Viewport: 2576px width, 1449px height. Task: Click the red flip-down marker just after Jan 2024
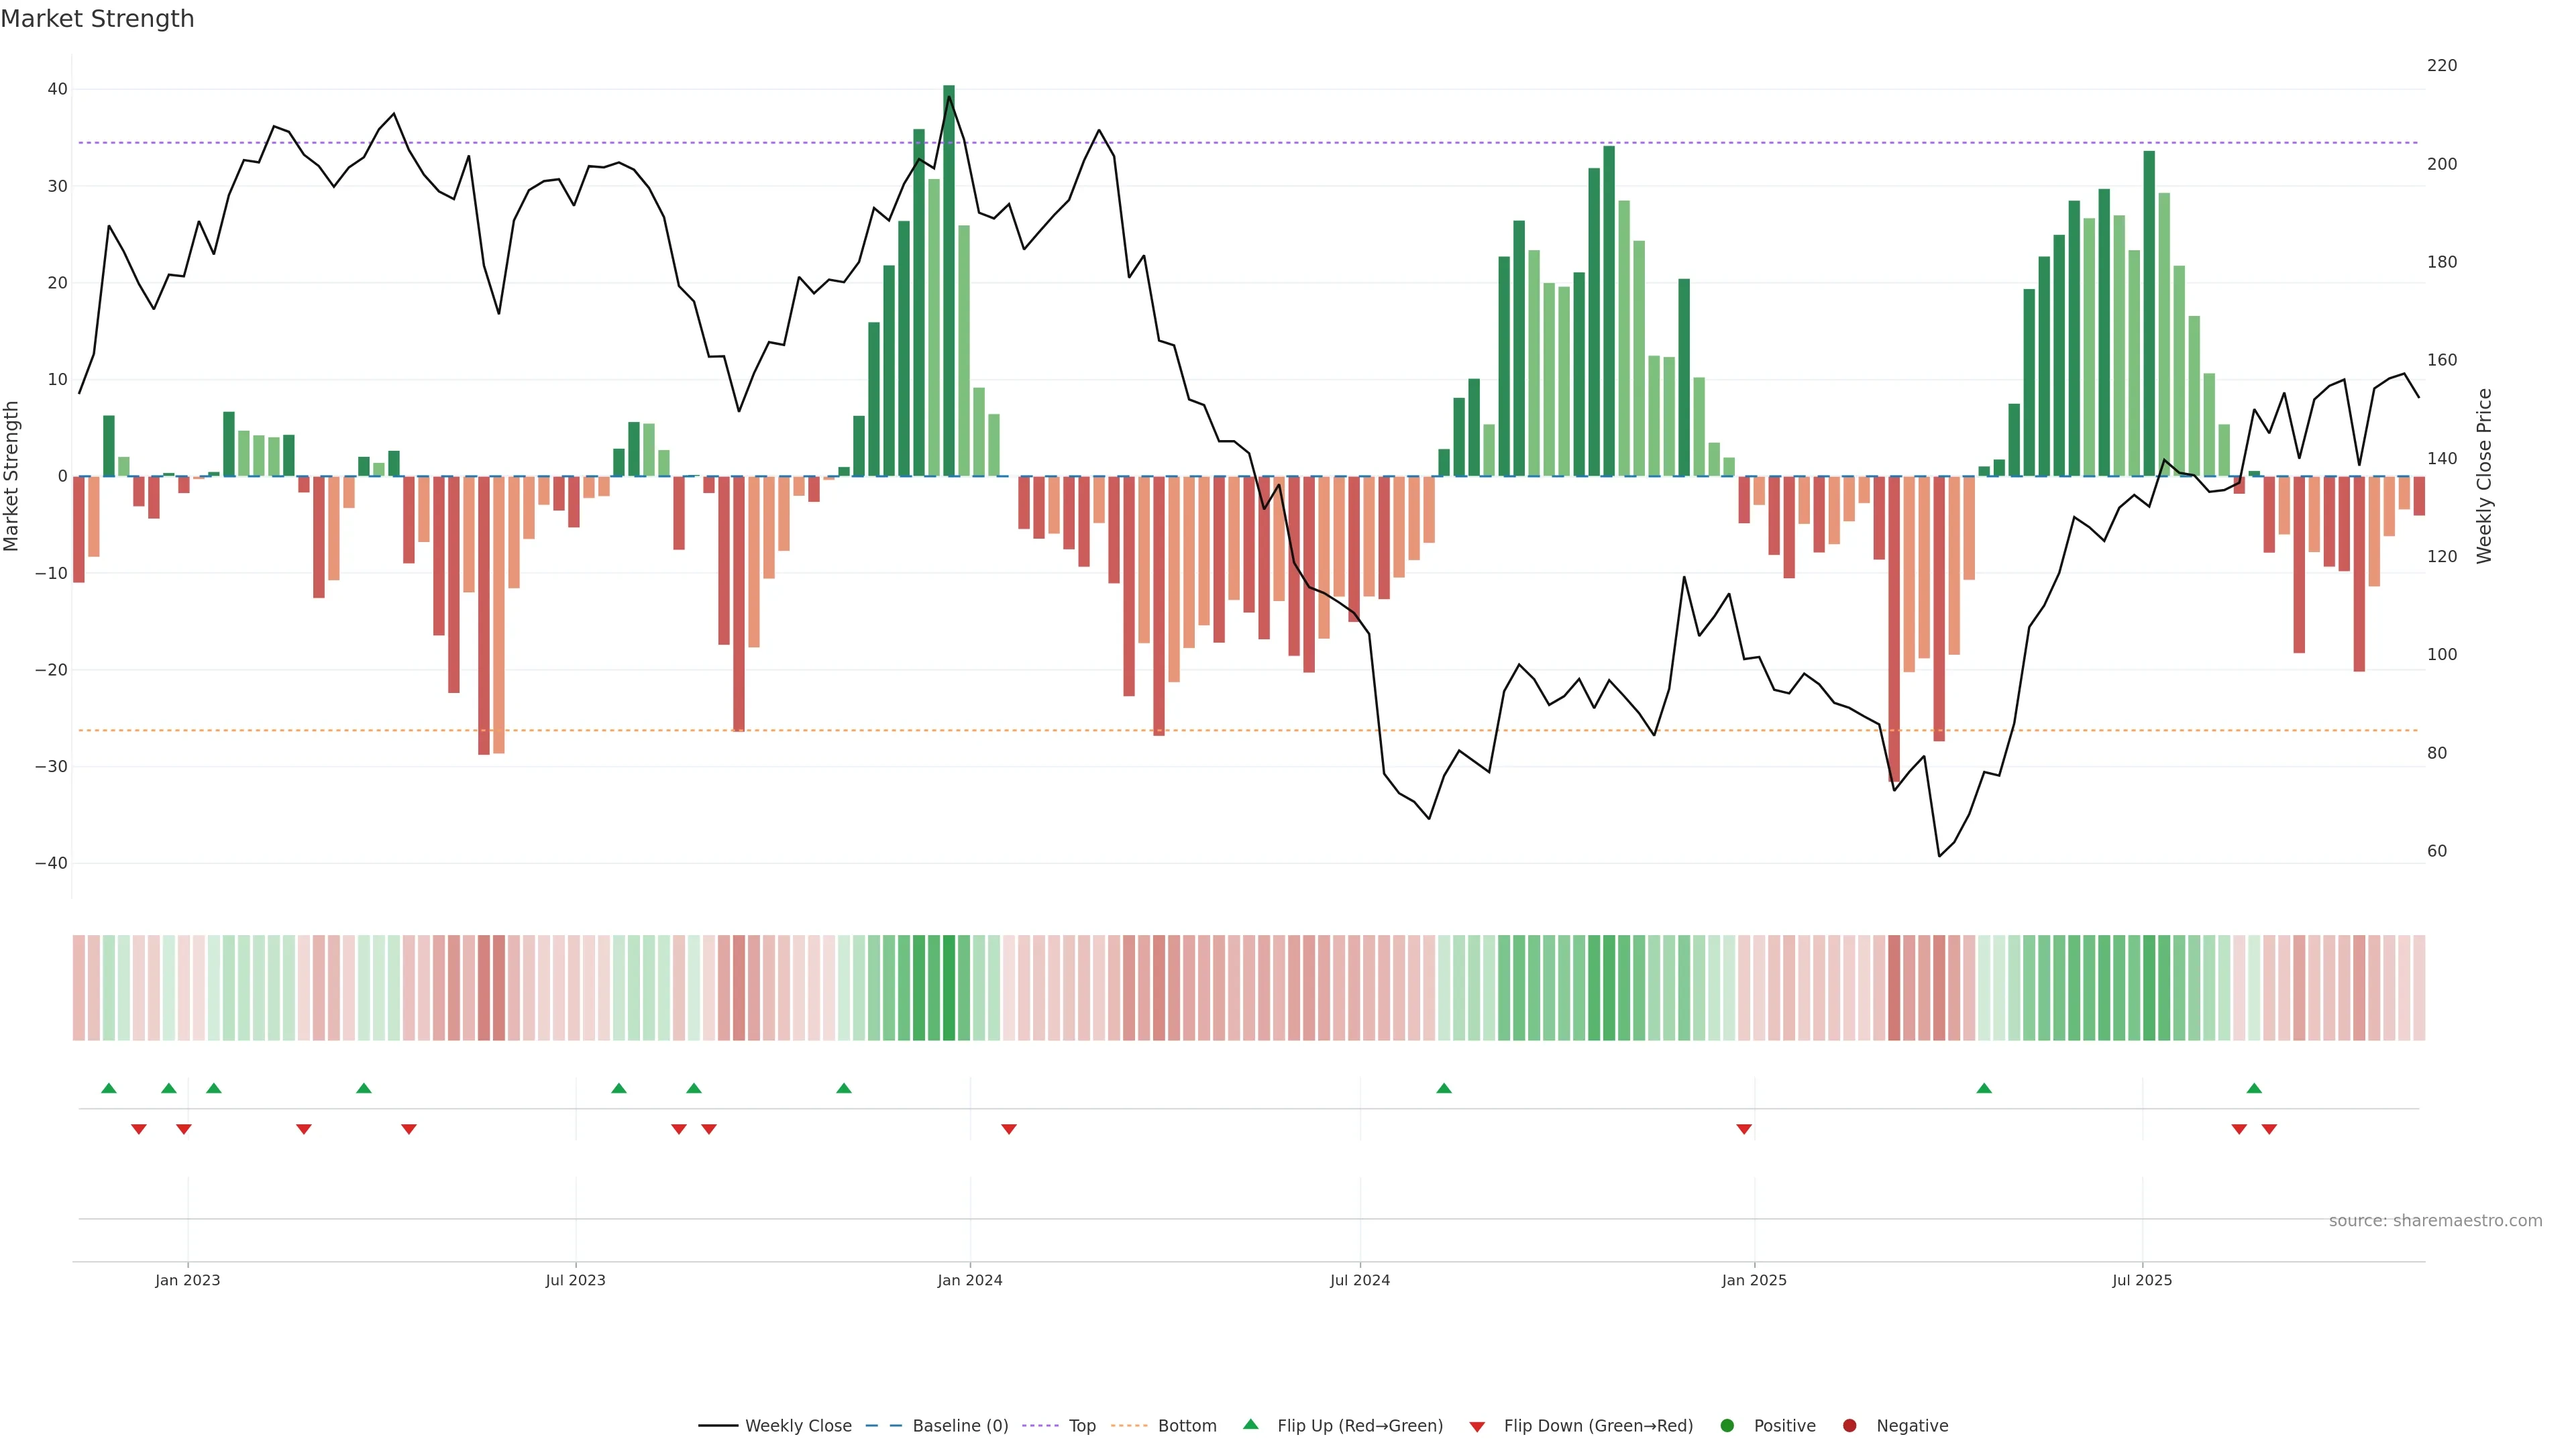[1009, 1129]
